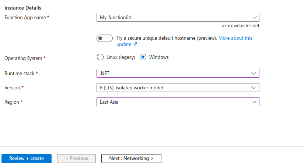Image resolution: width=304 pixels, height=167 pixels.
Task: Go to Next : Networking step
Action: point(131,159)
